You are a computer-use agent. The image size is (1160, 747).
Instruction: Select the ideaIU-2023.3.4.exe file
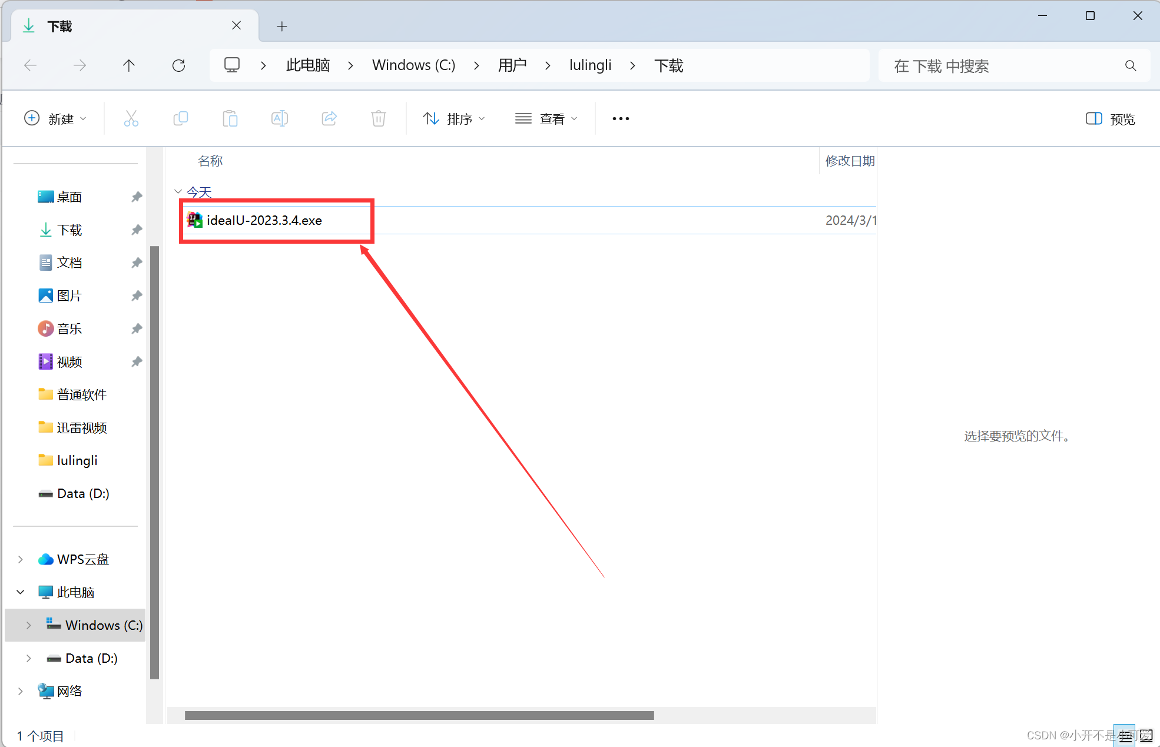(x=264, y=220)
